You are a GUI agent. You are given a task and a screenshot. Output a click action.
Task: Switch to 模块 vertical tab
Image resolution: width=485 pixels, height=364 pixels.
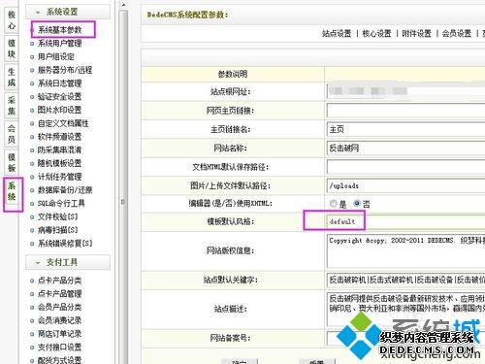12,49
